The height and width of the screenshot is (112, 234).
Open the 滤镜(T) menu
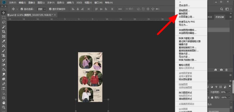pos(70,3)
